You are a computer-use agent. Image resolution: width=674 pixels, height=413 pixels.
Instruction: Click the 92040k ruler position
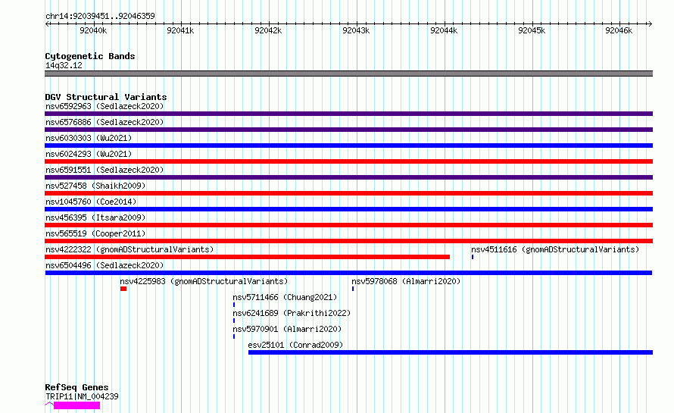(93, 30)
